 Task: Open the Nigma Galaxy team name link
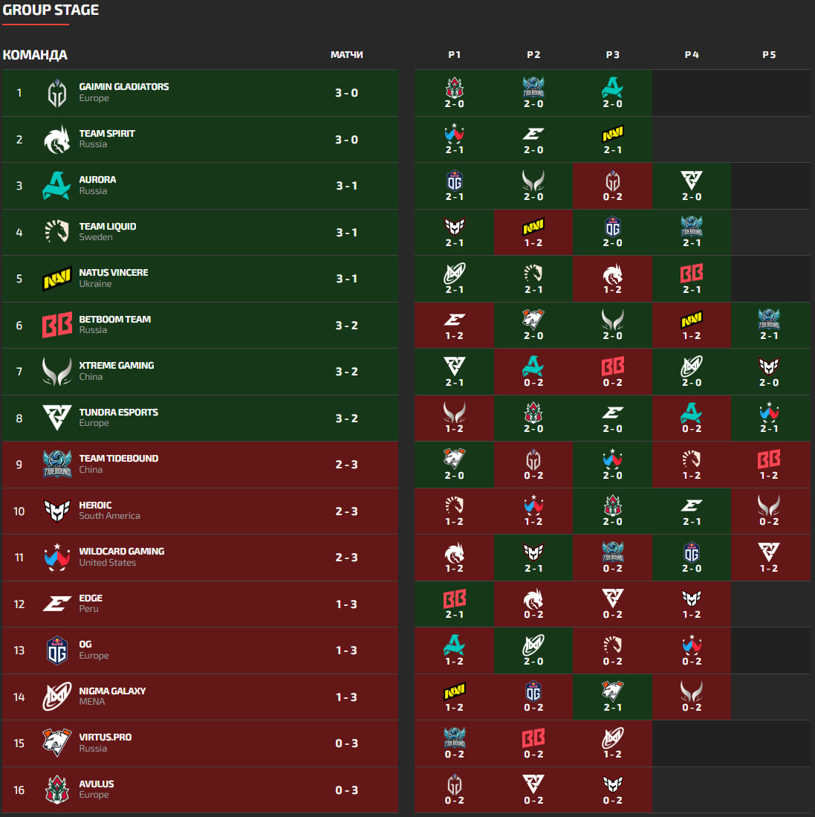tap(112, 691)
